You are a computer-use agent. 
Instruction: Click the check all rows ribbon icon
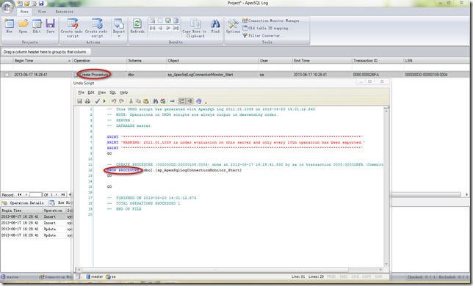click(x=168, y=21)
